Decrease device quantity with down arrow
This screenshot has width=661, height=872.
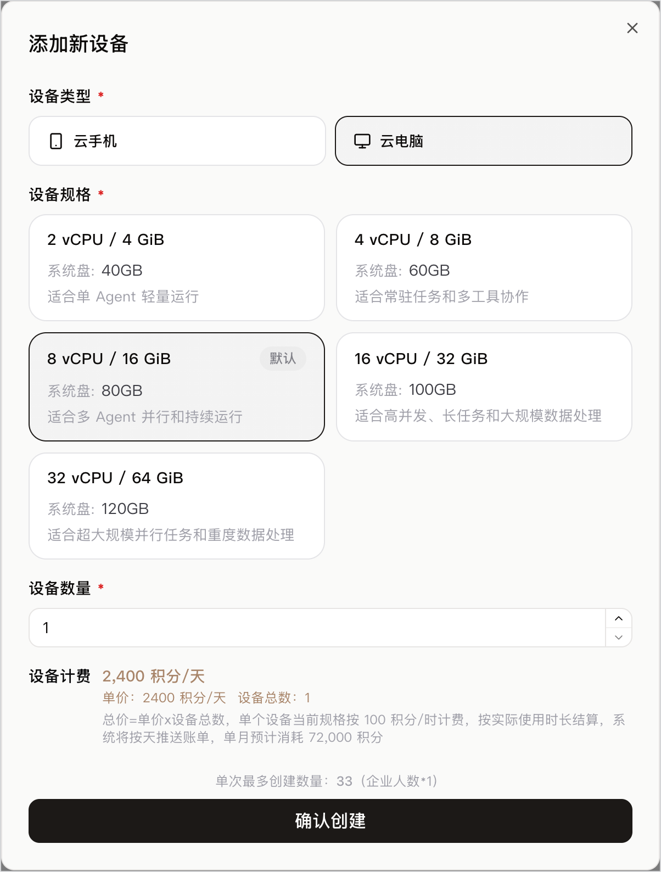pos(619,638)
